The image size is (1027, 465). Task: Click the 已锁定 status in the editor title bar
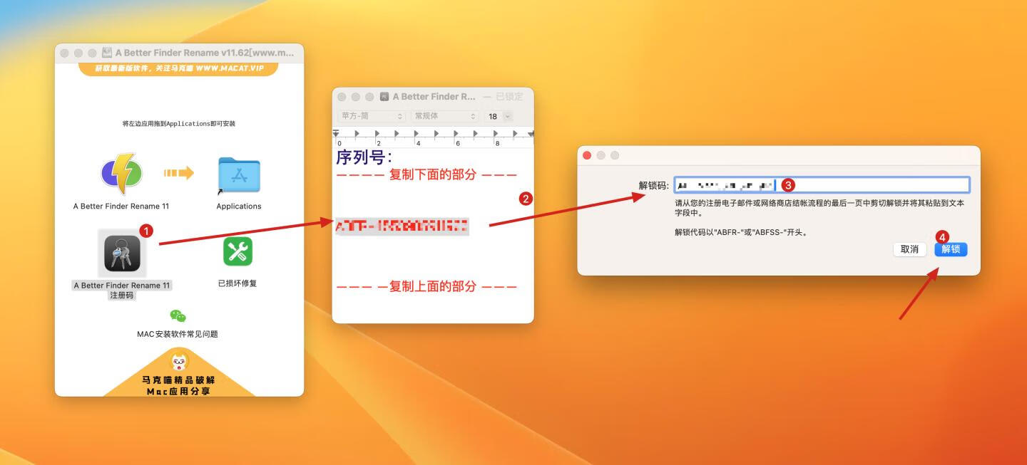[x=509, y=96]
